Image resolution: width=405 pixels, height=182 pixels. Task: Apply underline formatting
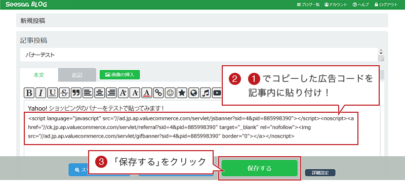(53, 93)
